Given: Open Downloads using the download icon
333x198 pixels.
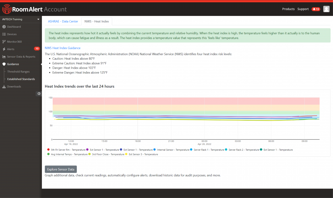Looking at the screenshot, I should 4,87.
